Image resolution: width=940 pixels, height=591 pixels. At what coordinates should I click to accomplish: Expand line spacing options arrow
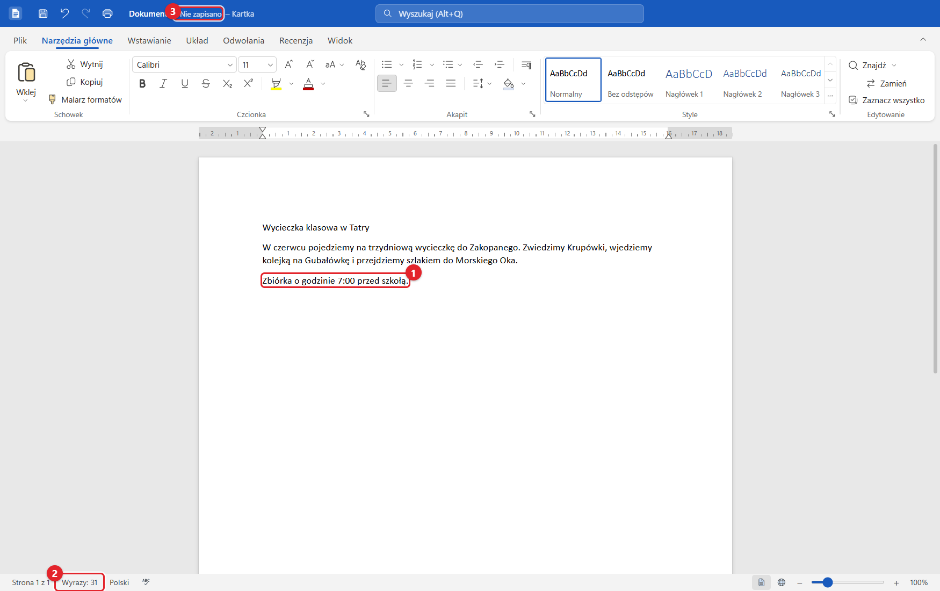click(x=489, y=84)
